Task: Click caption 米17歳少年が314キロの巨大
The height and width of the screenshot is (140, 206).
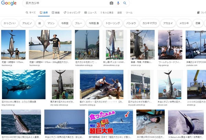Action: click(150, 137)
